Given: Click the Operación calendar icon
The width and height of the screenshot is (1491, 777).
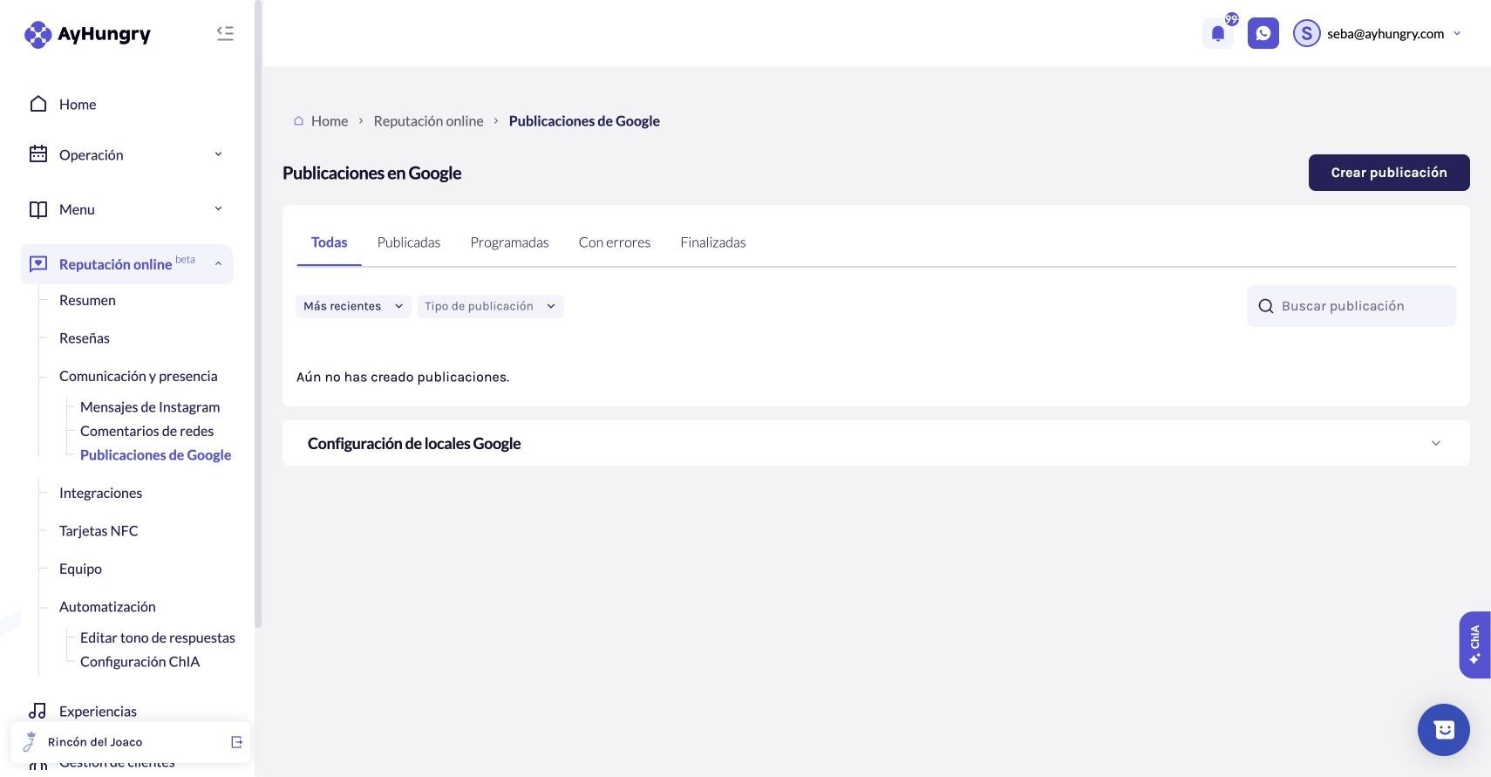Looking at the screenshot, I should click(37, 154).
